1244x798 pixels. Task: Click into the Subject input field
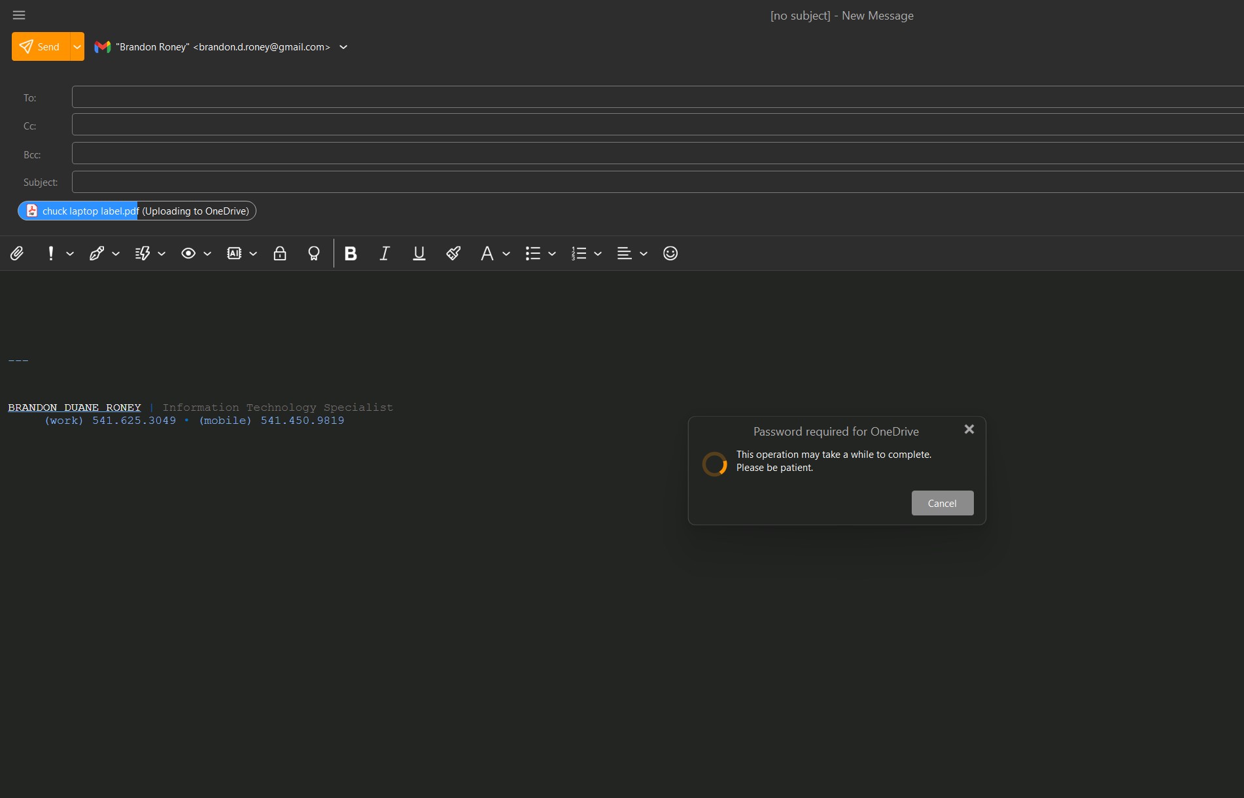[654, 182]
